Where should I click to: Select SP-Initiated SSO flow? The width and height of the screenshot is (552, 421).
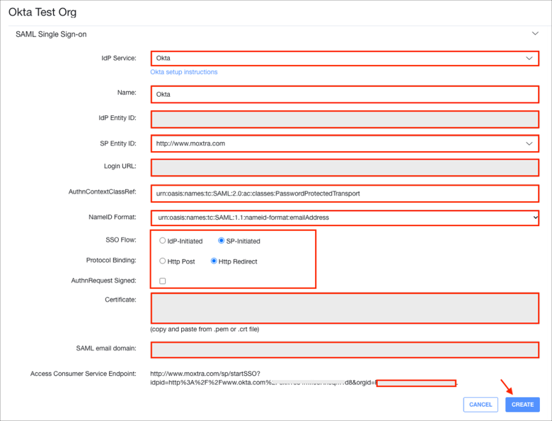[x=222, y=241]
